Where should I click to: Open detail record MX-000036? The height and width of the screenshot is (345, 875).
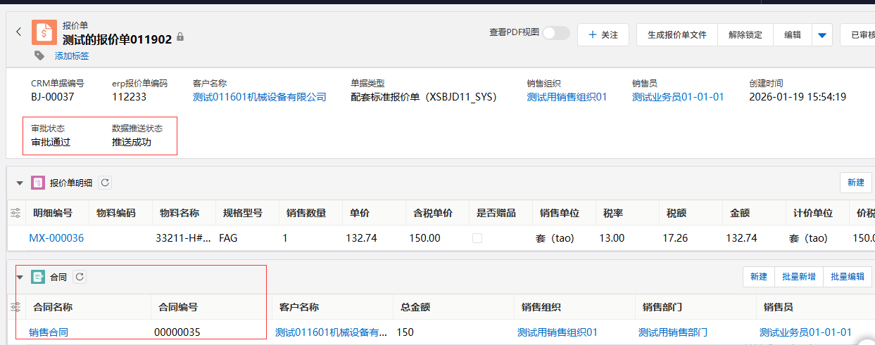coord(56,238)
